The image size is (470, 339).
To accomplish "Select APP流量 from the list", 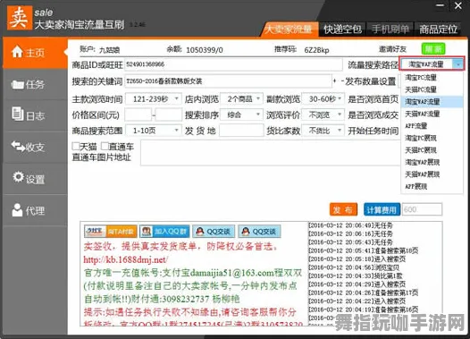I will click(x=432, y=126).
